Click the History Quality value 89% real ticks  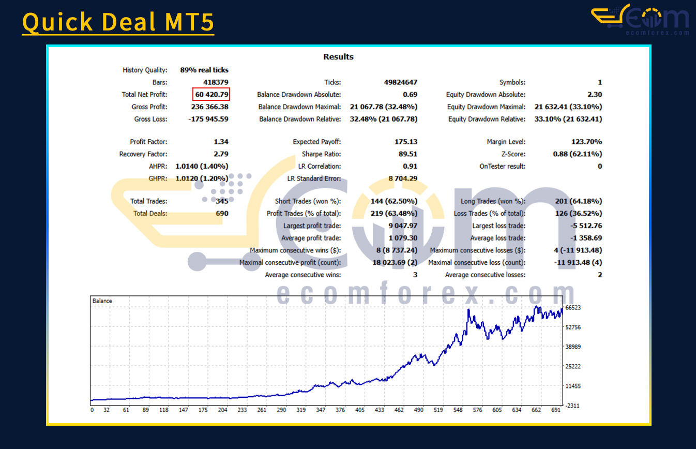(x=204, y=70)
